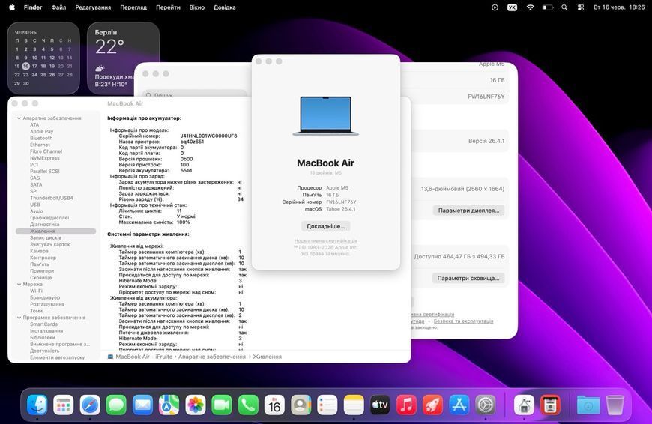
Task: Open Spotlight search in menu bar
Action: coord(564,7)
